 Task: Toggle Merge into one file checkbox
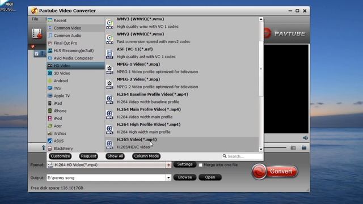pos(200,165)
